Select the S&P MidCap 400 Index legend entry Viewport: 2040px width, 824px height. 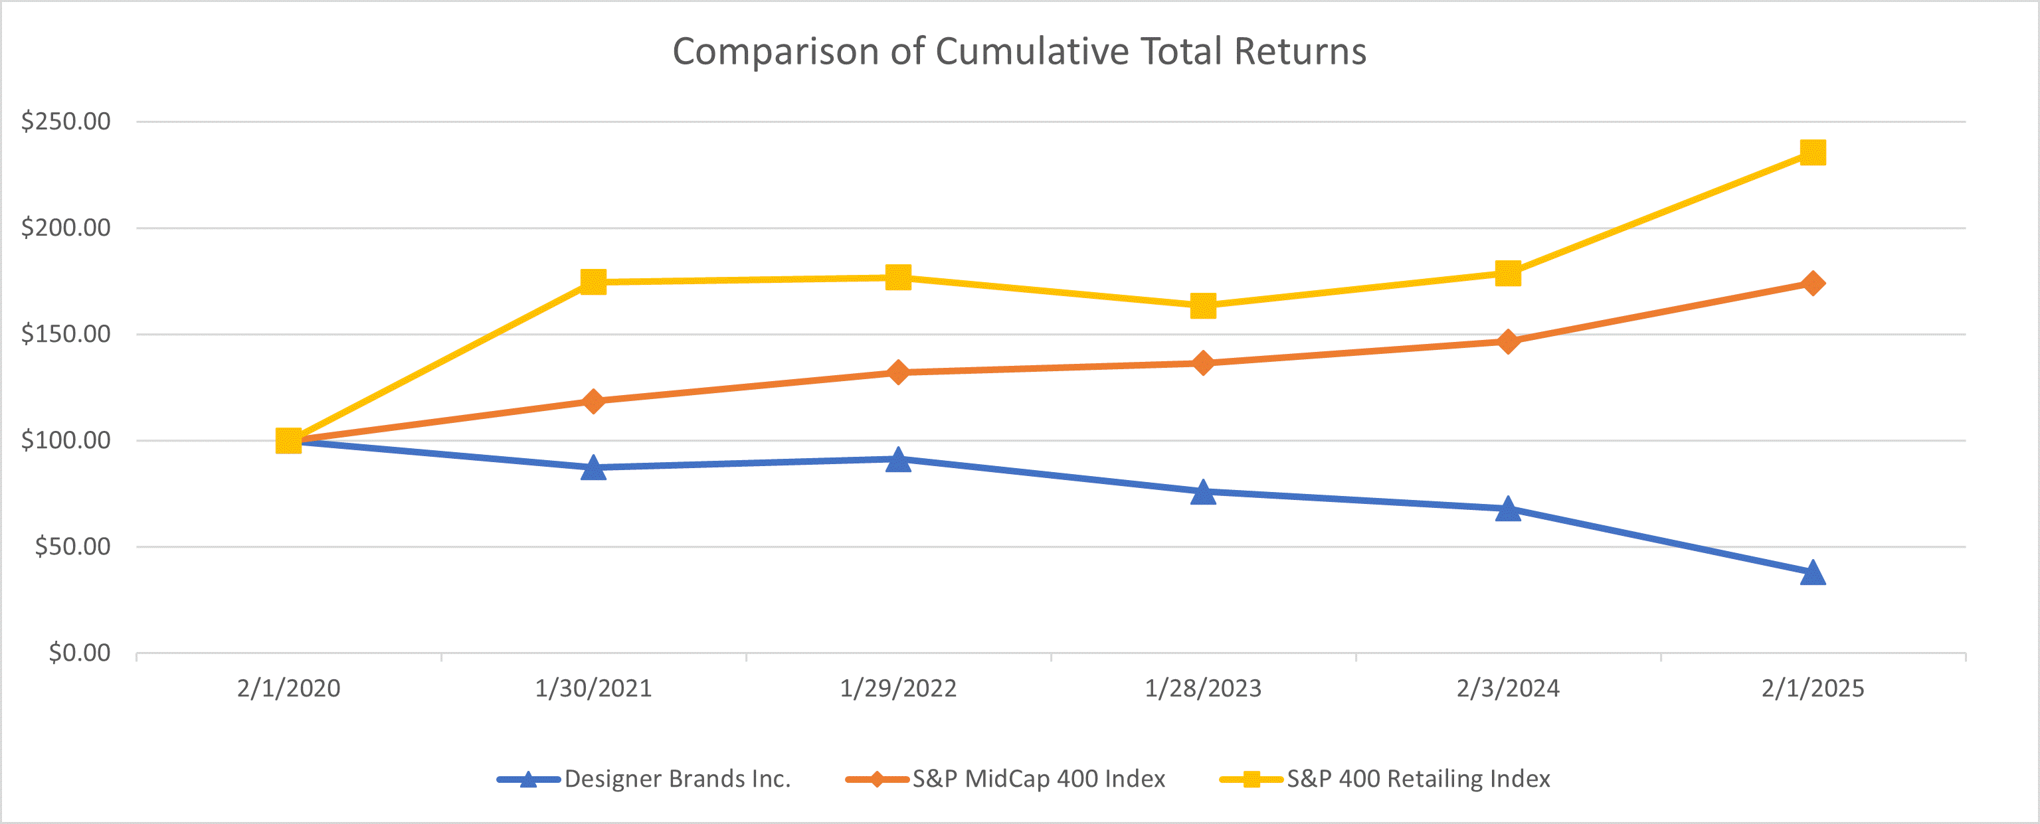click(1038, 779)
